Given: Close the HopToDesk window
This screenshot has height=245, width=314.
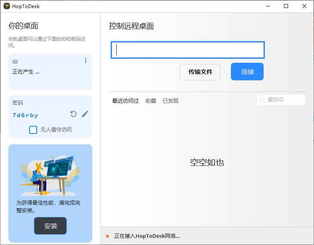Looking at the screenshot, I should point(304,6).
